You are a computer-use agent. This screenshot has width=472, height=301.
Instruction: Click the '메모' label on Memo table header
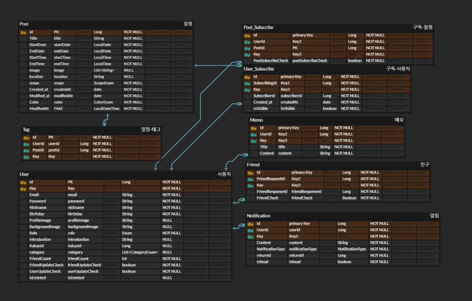(399, 120)
